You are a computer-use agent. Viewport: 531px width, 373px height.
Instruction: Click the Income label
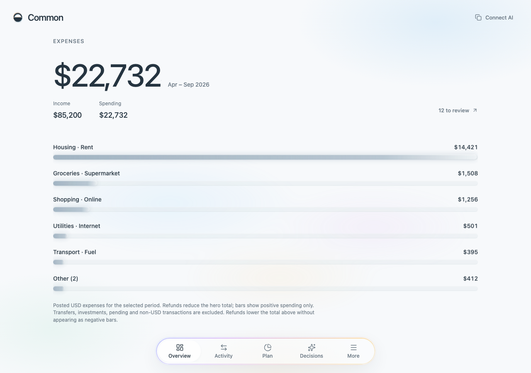click(x=62, y=104)
